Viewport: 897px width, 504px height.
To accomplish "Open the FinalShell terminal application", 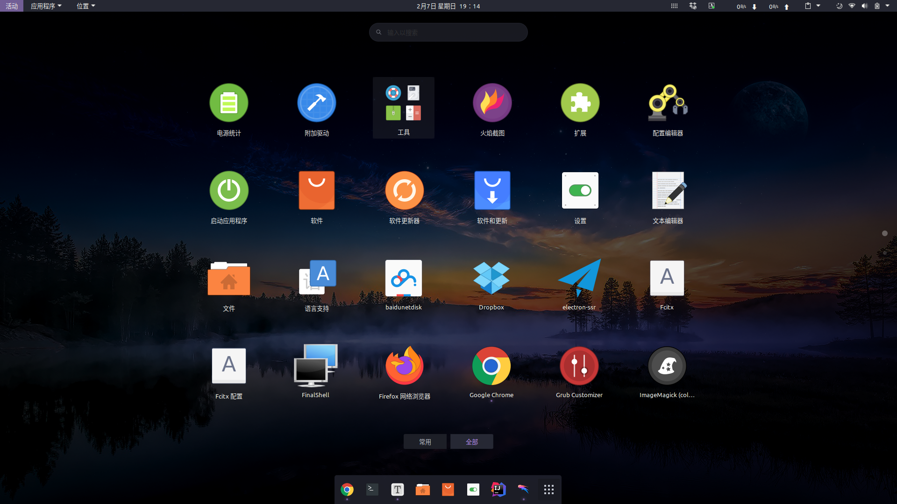I will 315,366.
